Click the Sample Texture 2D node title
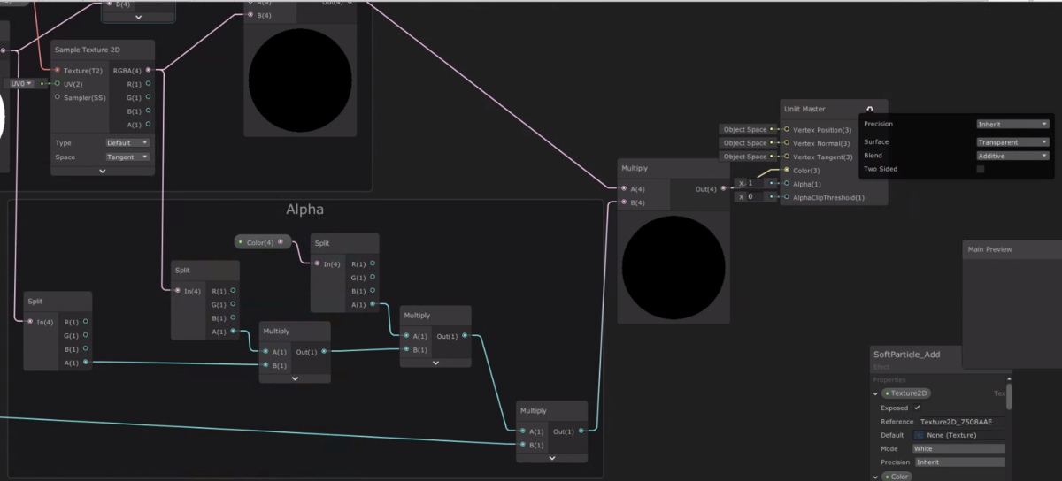Viewport: 1062px width, 481px height. pos(87,50)
